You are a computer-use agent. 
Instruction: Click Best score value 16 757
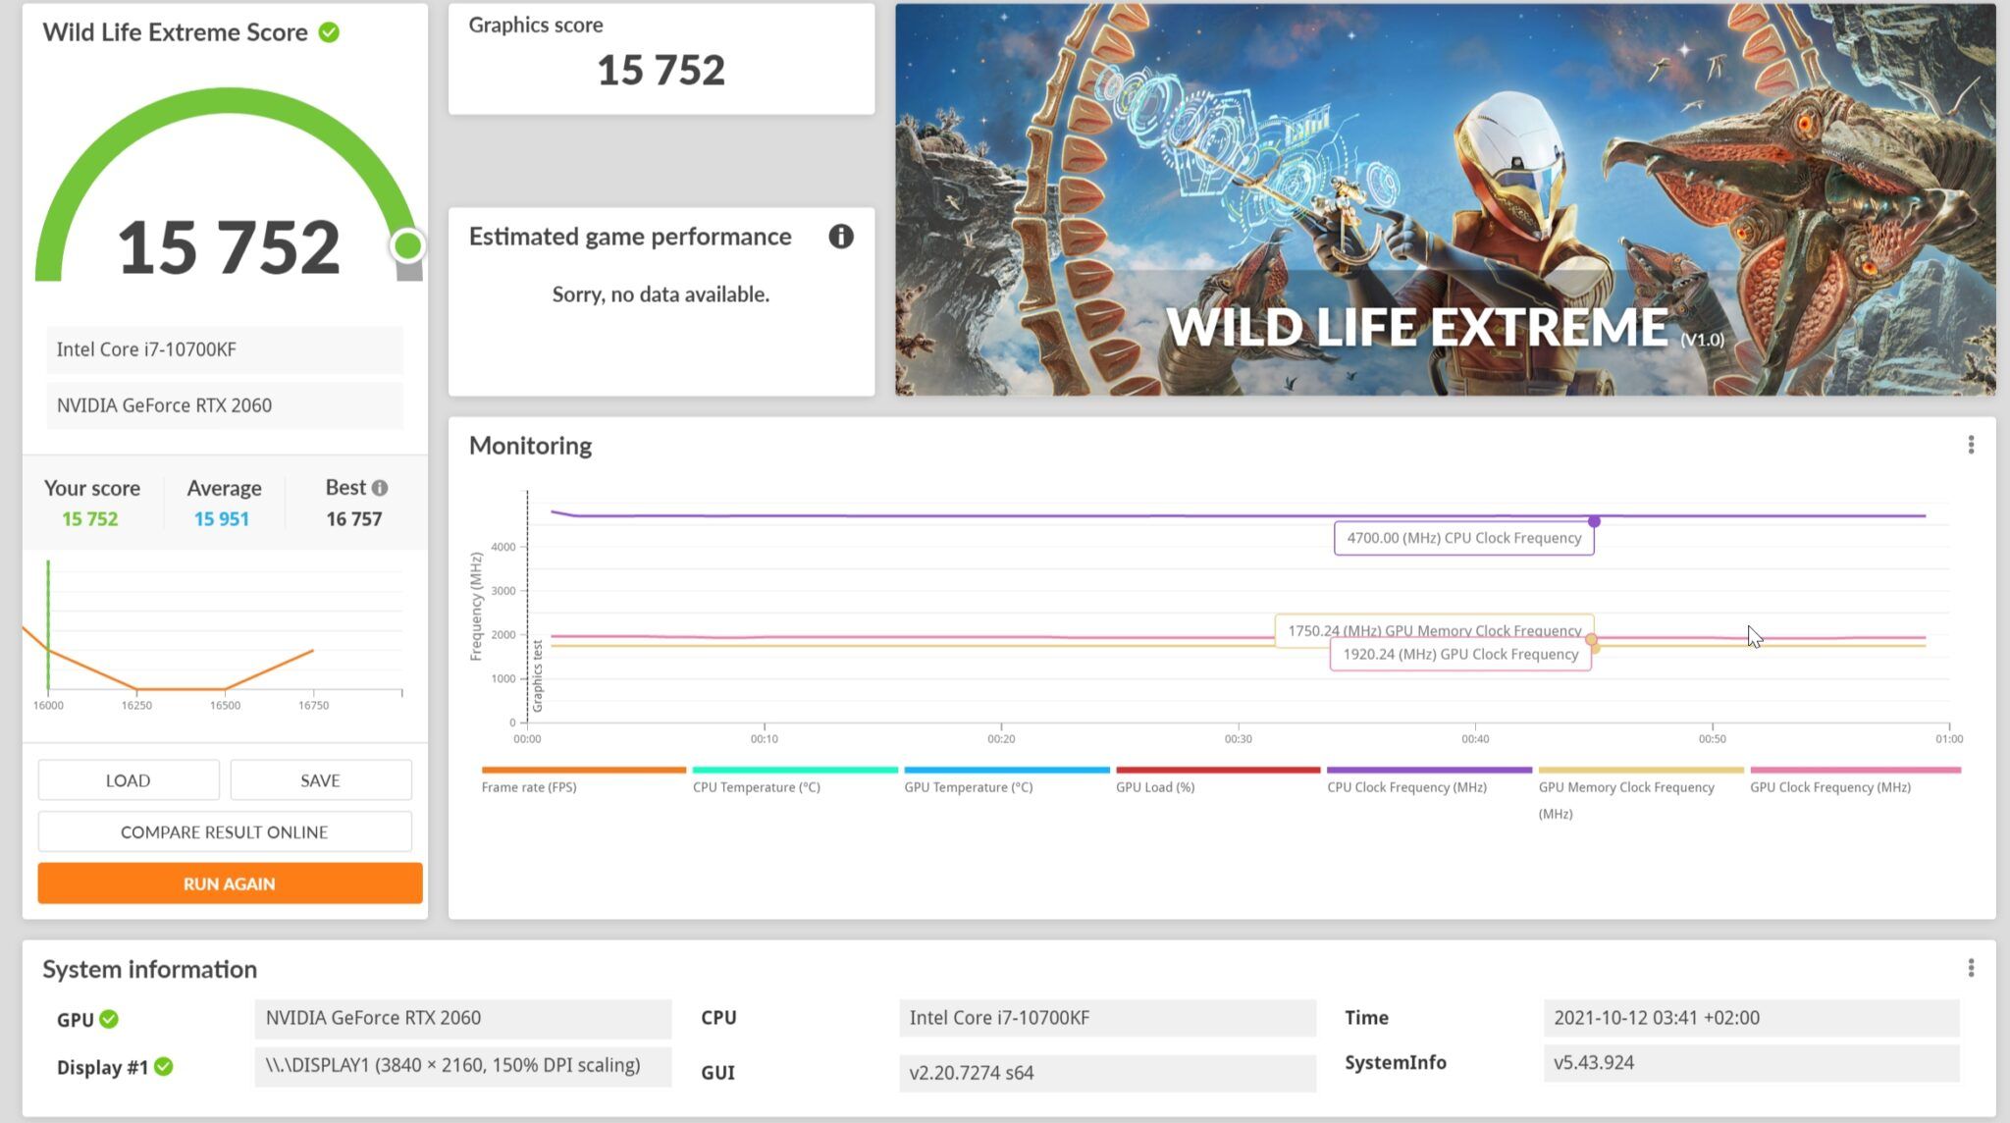click(x=354, y=519)
